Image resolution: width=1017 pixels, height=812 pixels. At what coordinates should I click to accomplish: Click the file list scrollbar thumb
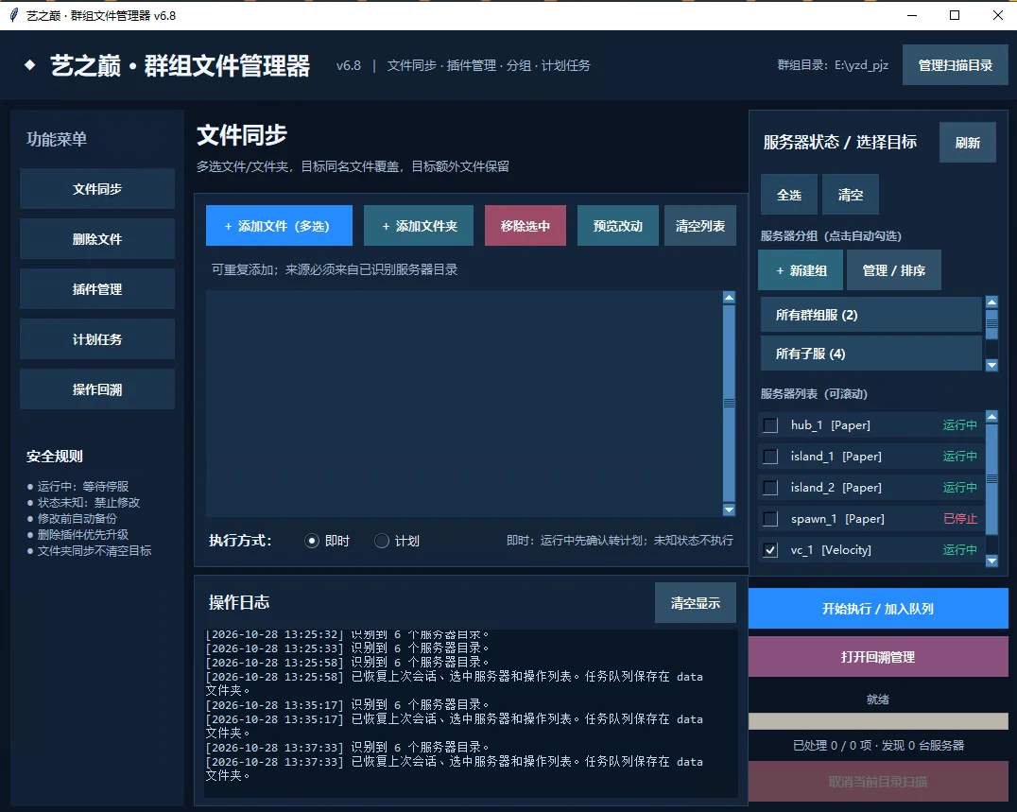tap(729, 403)
